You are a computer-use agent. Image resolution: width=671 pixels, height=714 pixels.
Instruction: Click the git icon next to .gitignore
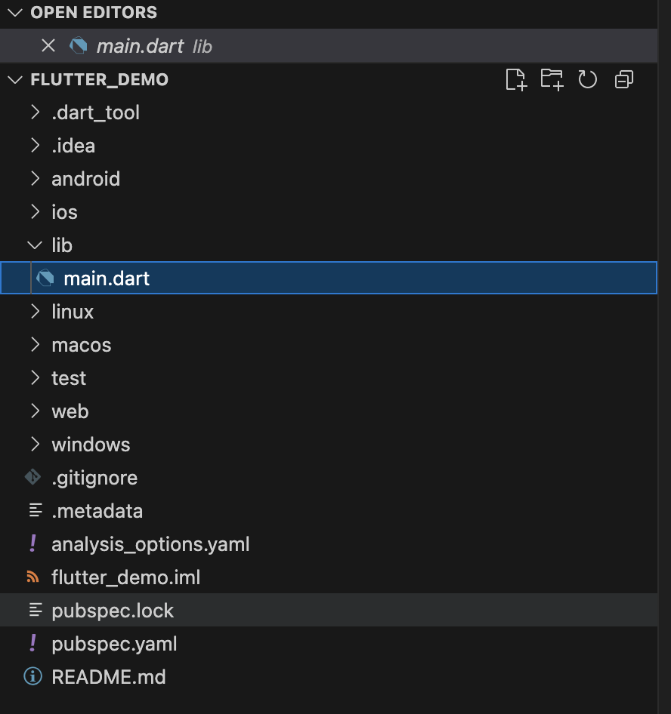tap(33, 477)
